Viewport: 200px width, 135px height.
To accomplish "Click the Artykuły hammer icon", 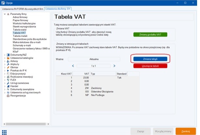I will click(8, 64).
